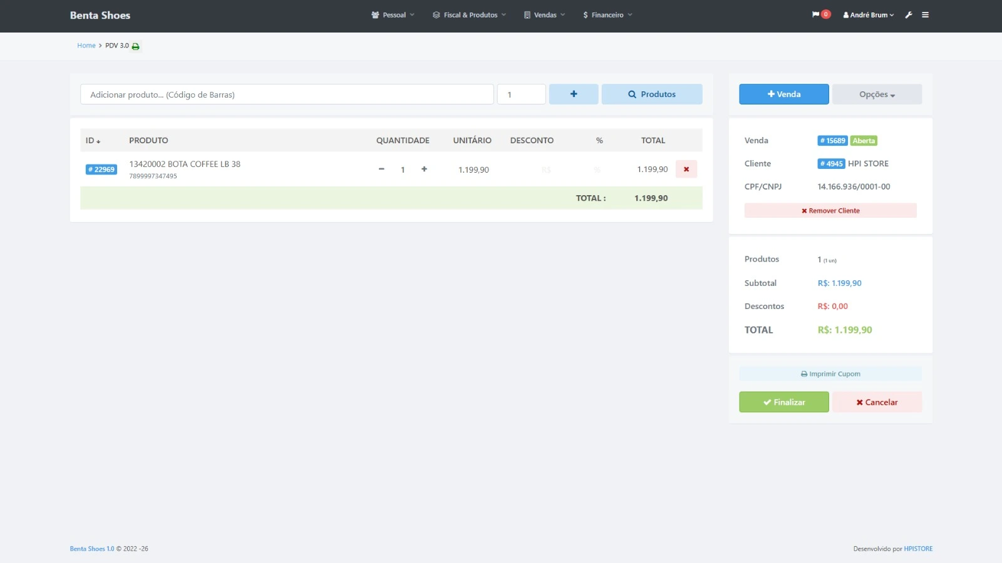Open the Financeiro menu

tap(607, 15)
